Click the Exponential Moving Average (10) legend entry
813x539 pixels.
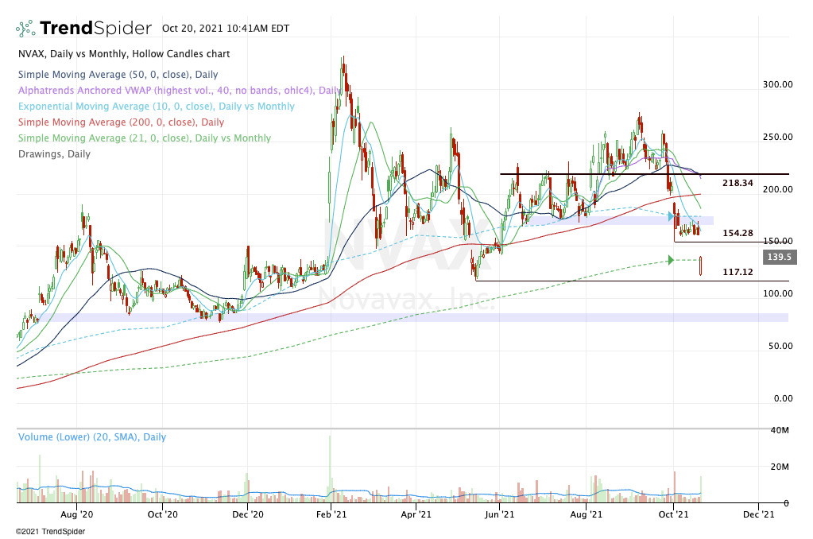pyautogui.click(x=155, y=107)
